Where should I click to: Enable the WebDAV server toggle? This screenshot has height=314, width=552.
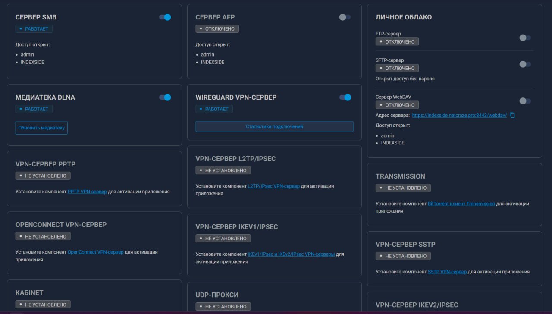pos(525,101)
